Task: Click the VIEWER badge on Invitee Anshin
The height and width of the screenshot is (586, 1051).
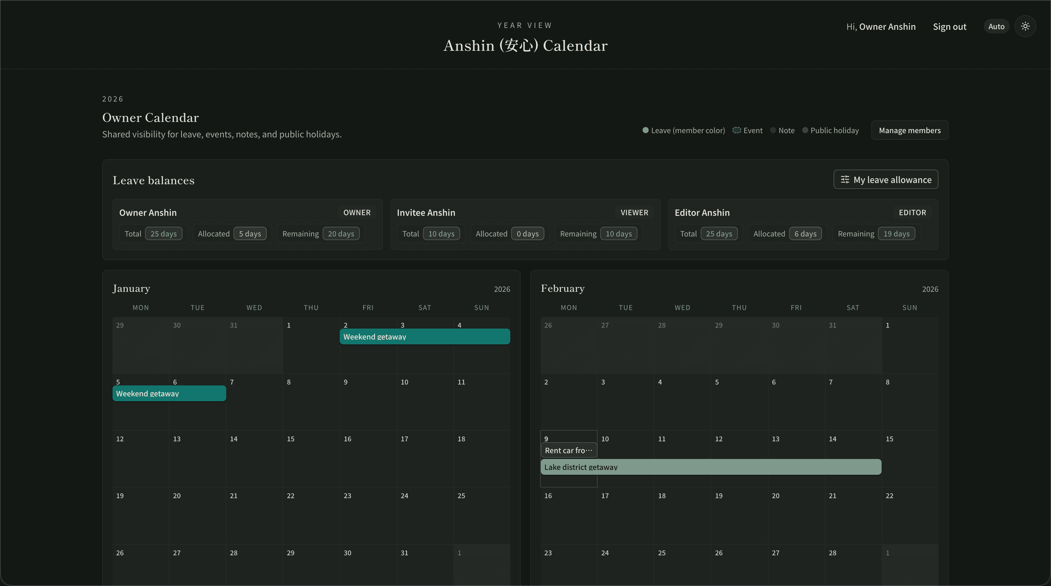Action: pyautogui.click(x=634, y=212)
